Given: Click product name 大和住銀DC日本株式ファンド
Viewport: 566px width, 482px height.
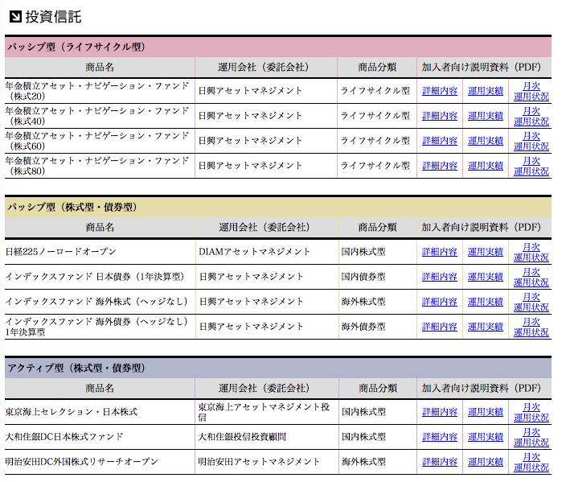Looking at the screenshot, I should click(x=64, y=437).
